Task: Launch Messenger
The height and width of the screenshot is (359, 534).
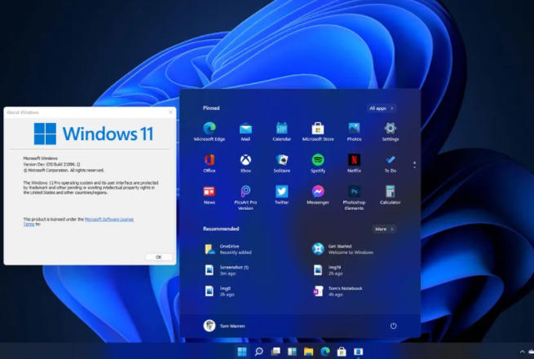Action: tap(318, 195)
